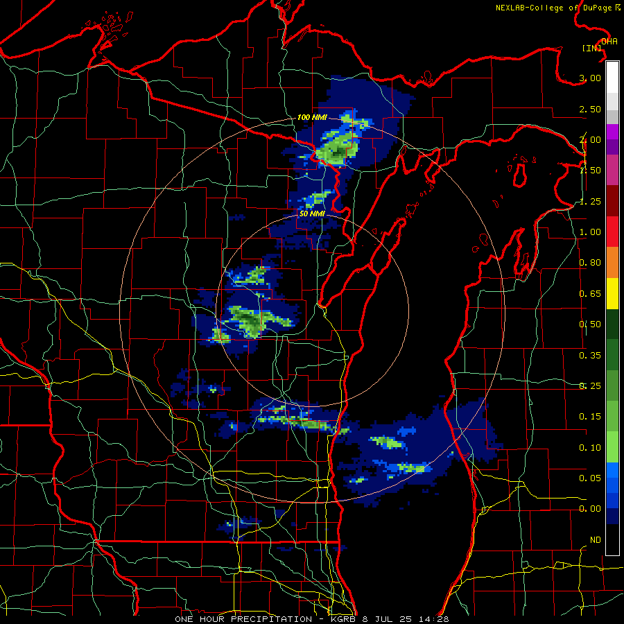Click the 50 NMI range ring label
The width and height of the screenshot is (624, 624).
click(x=312, y=214)
